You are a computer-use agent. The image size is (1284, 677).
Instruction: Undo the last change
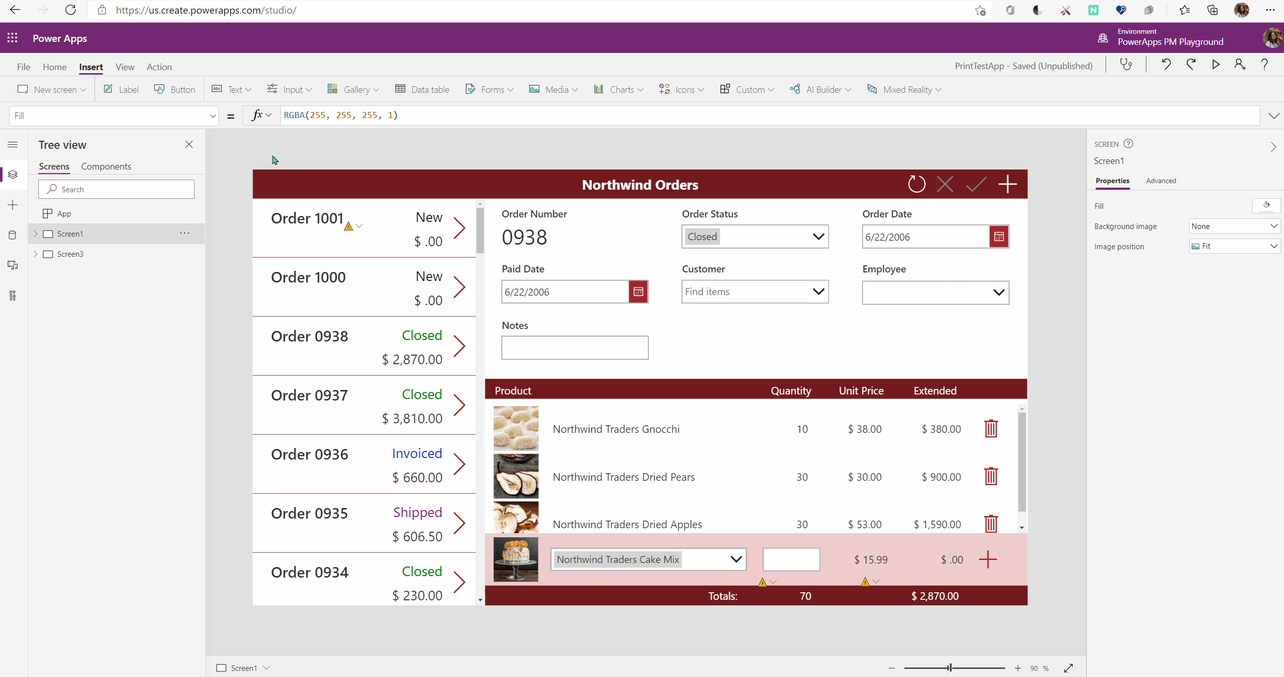(x=1166, y=65)
